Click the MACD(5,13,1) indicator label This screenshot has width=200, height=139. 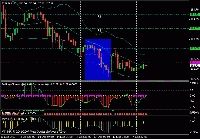(19, 119)
